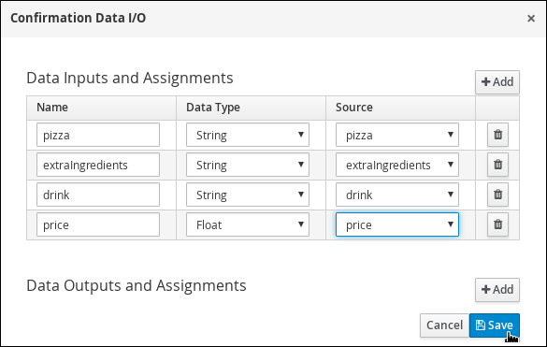Add a new data input assignment
Viewport: 547px width, 347px height.
pyautogui.click(x=497, y=82)
